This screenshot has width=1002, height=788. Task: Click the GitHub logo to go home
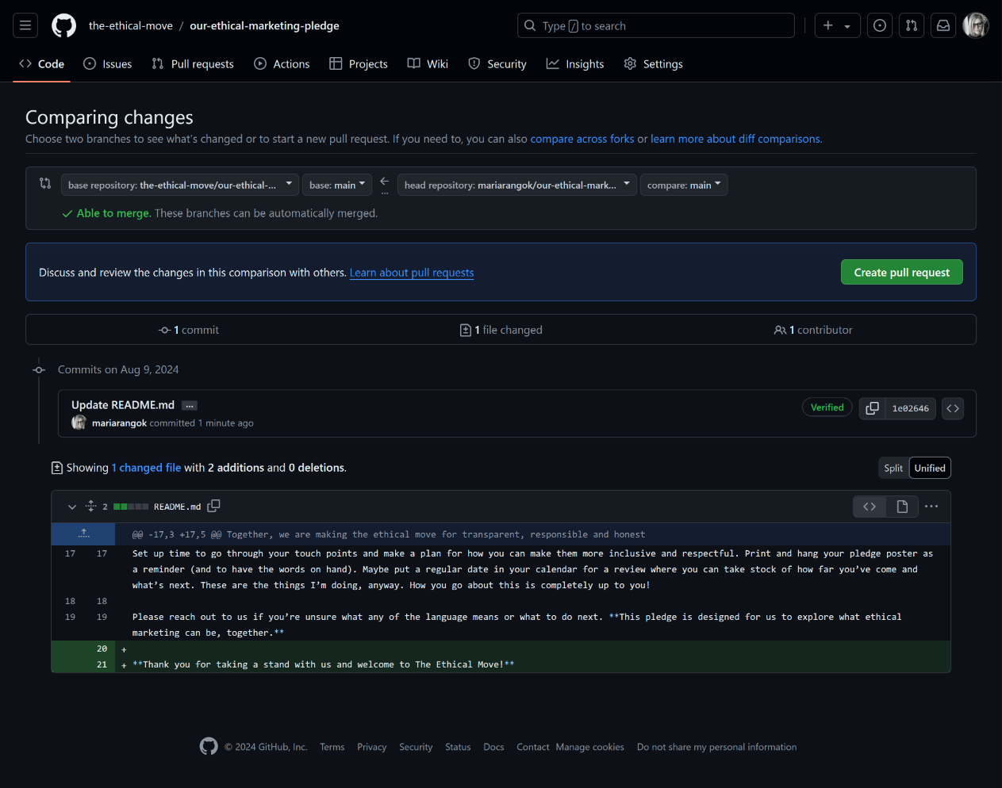(63, 25)
